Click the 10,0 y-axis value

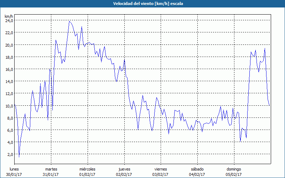[9, 106]
